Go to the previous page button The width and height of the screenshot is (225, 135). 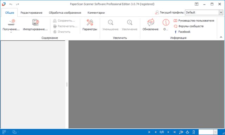coord(155,132)
